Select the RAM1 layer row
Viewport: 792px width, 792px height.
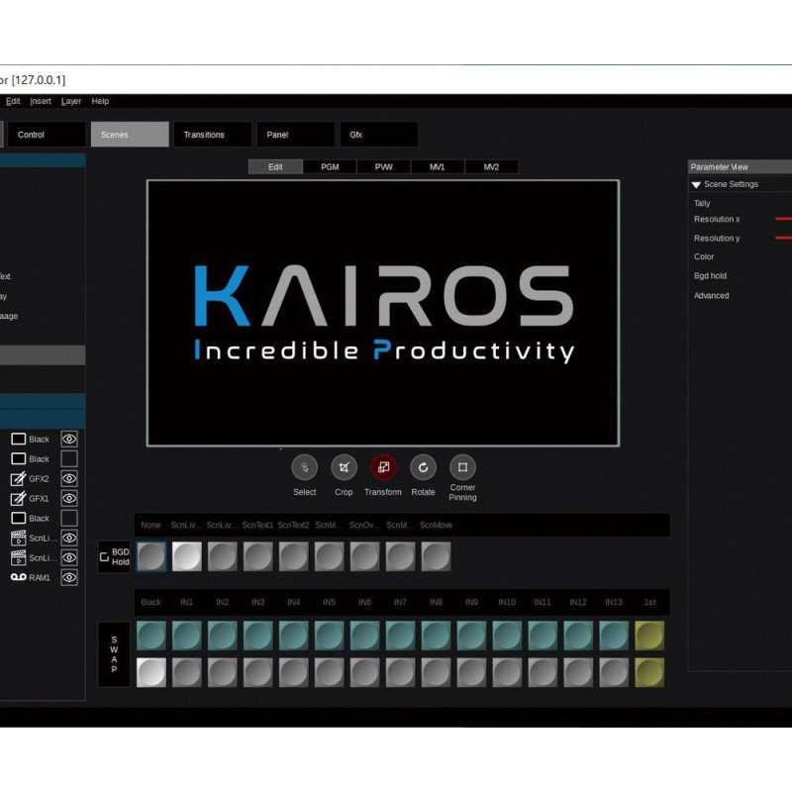(x=43, y=577)
